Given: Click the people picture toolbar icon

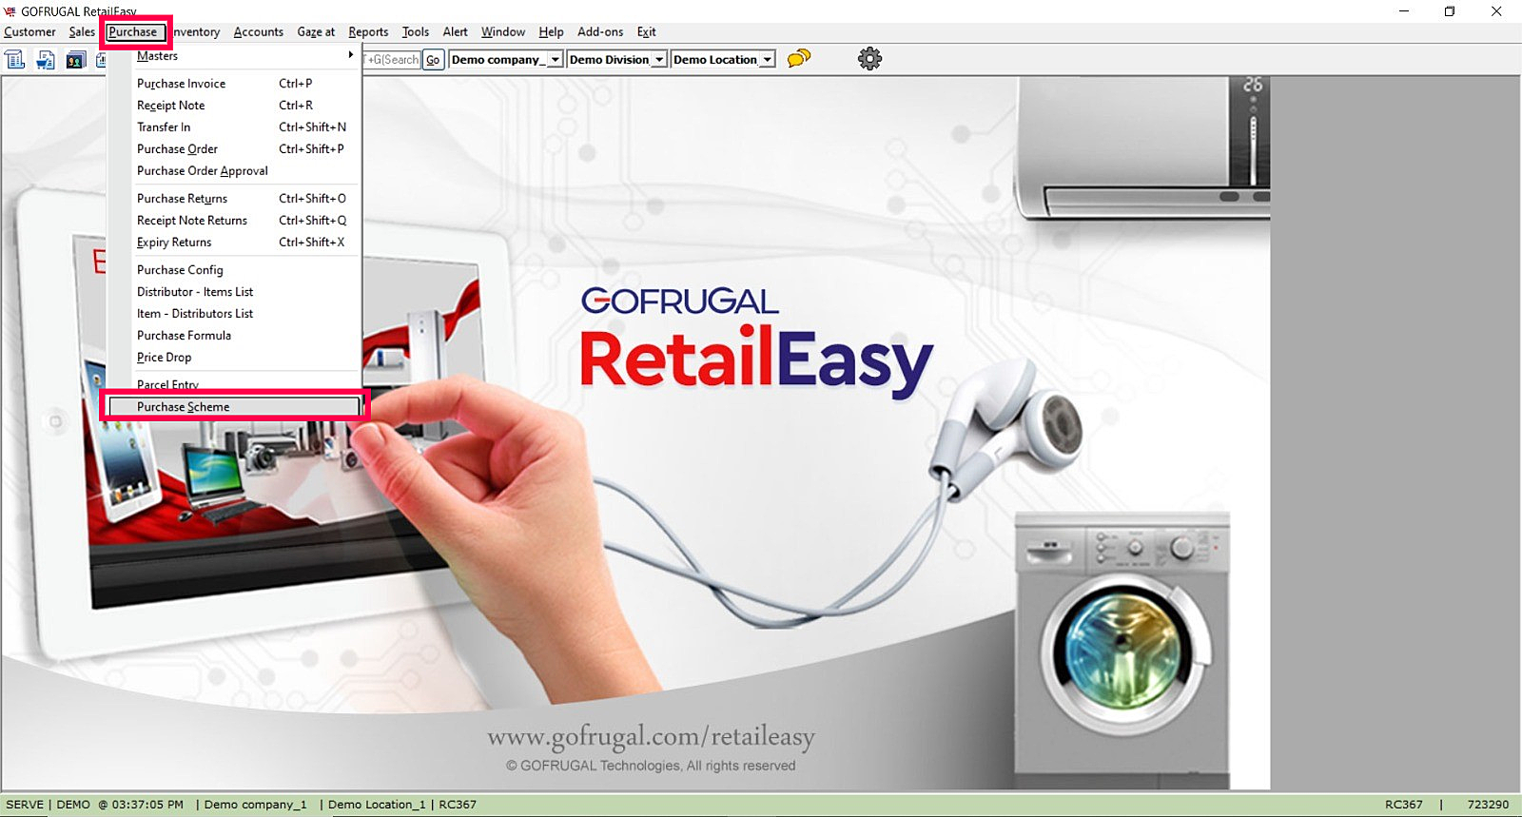Looking at the screenshot, I should [75, 60].
